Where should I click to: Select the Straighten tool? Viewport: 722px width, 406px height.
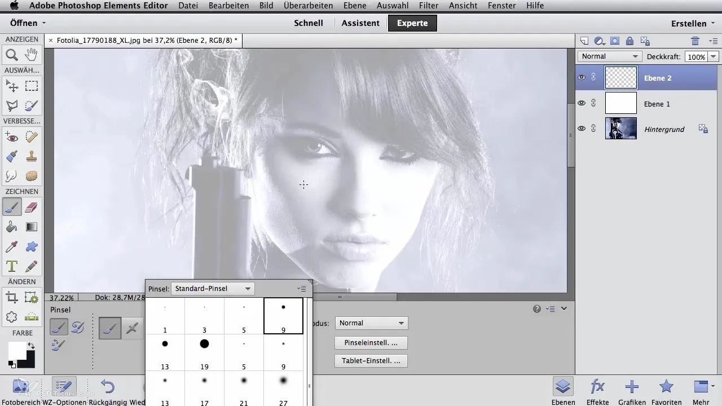tap(32, 317)
